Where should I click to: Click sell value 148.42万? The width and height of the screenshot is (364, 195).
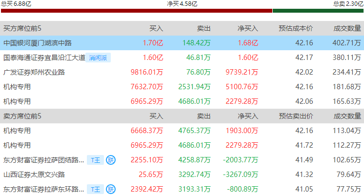point(196,43)
